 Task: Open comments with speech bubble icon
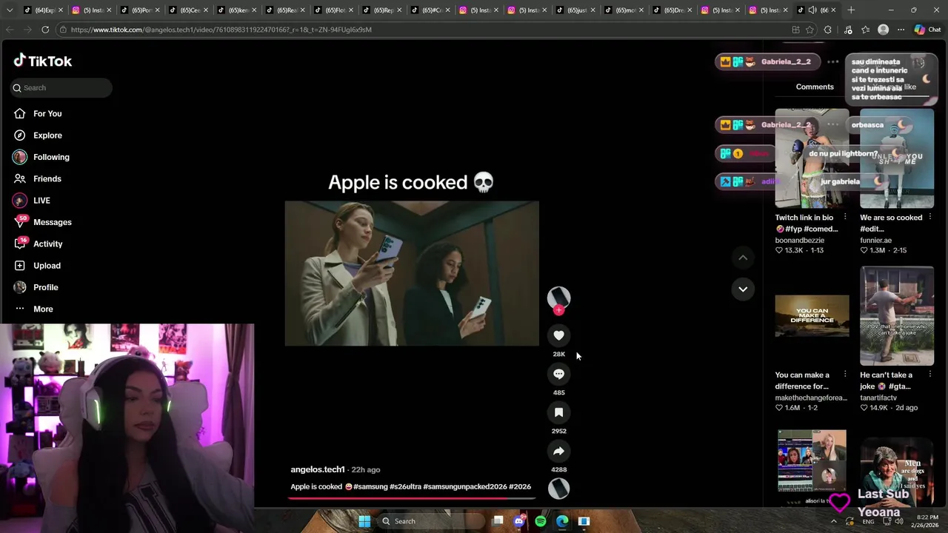click(558, 374)
